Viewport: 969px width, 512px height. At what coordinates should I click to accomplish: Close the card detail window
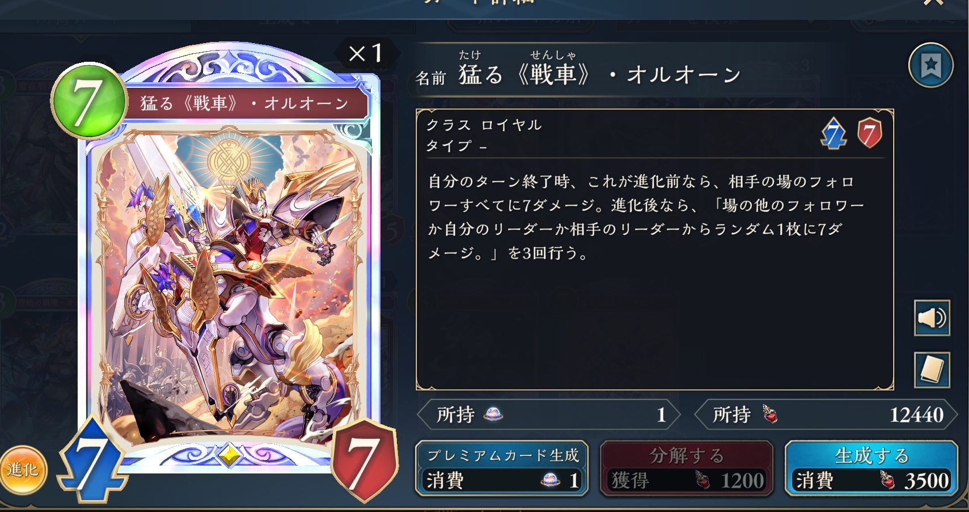(933, 3)
